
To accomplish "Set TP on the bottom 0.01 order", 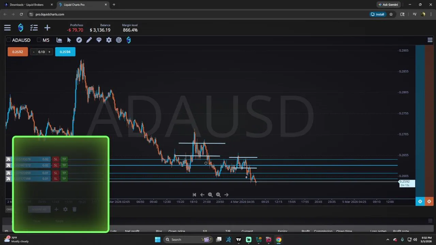I will (64, 179).
